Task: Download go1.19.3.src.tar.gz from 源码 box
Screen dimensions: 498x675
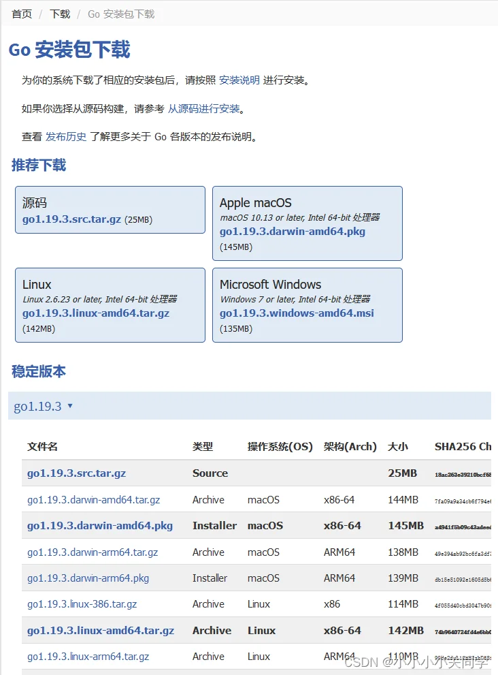Action: click(72, 219)
